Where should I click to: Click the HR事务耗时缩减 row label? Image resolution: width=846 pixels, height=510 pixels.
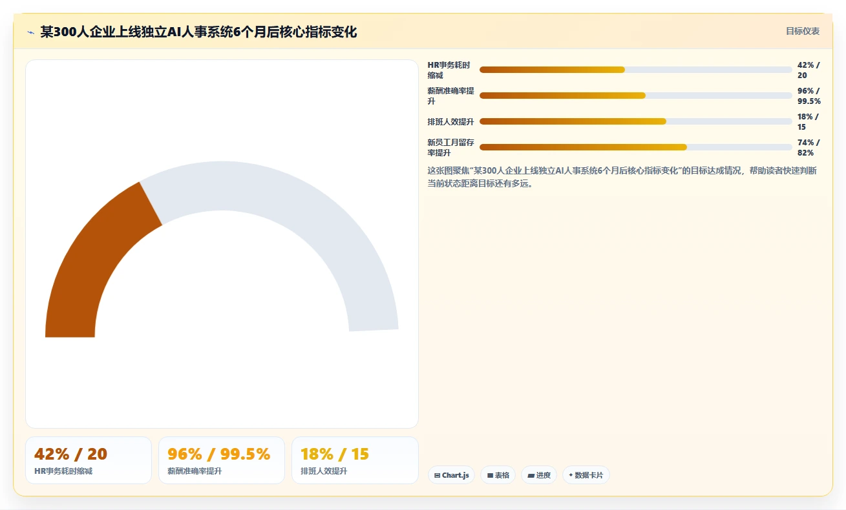point(450,70)
